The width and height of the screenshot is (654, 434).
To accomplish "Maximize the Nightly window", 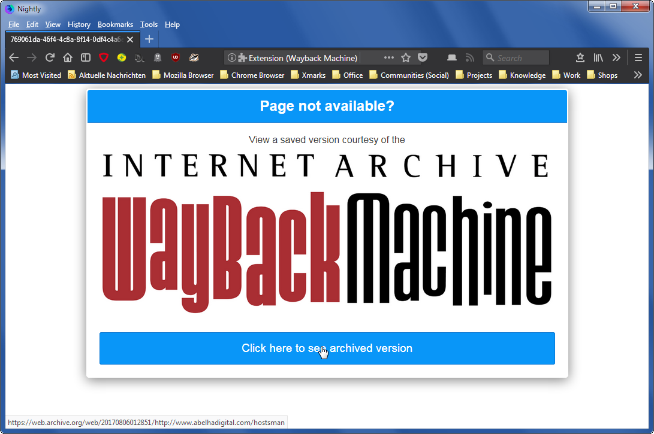I will click(x=613, y=6).
